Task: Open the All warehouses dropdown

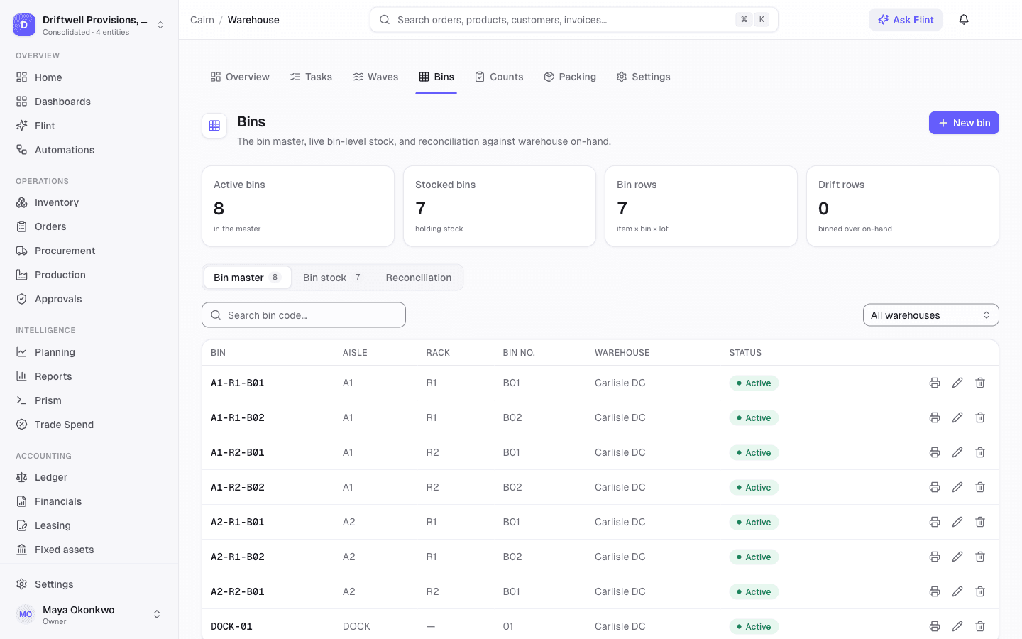Action: coord(930,315)
